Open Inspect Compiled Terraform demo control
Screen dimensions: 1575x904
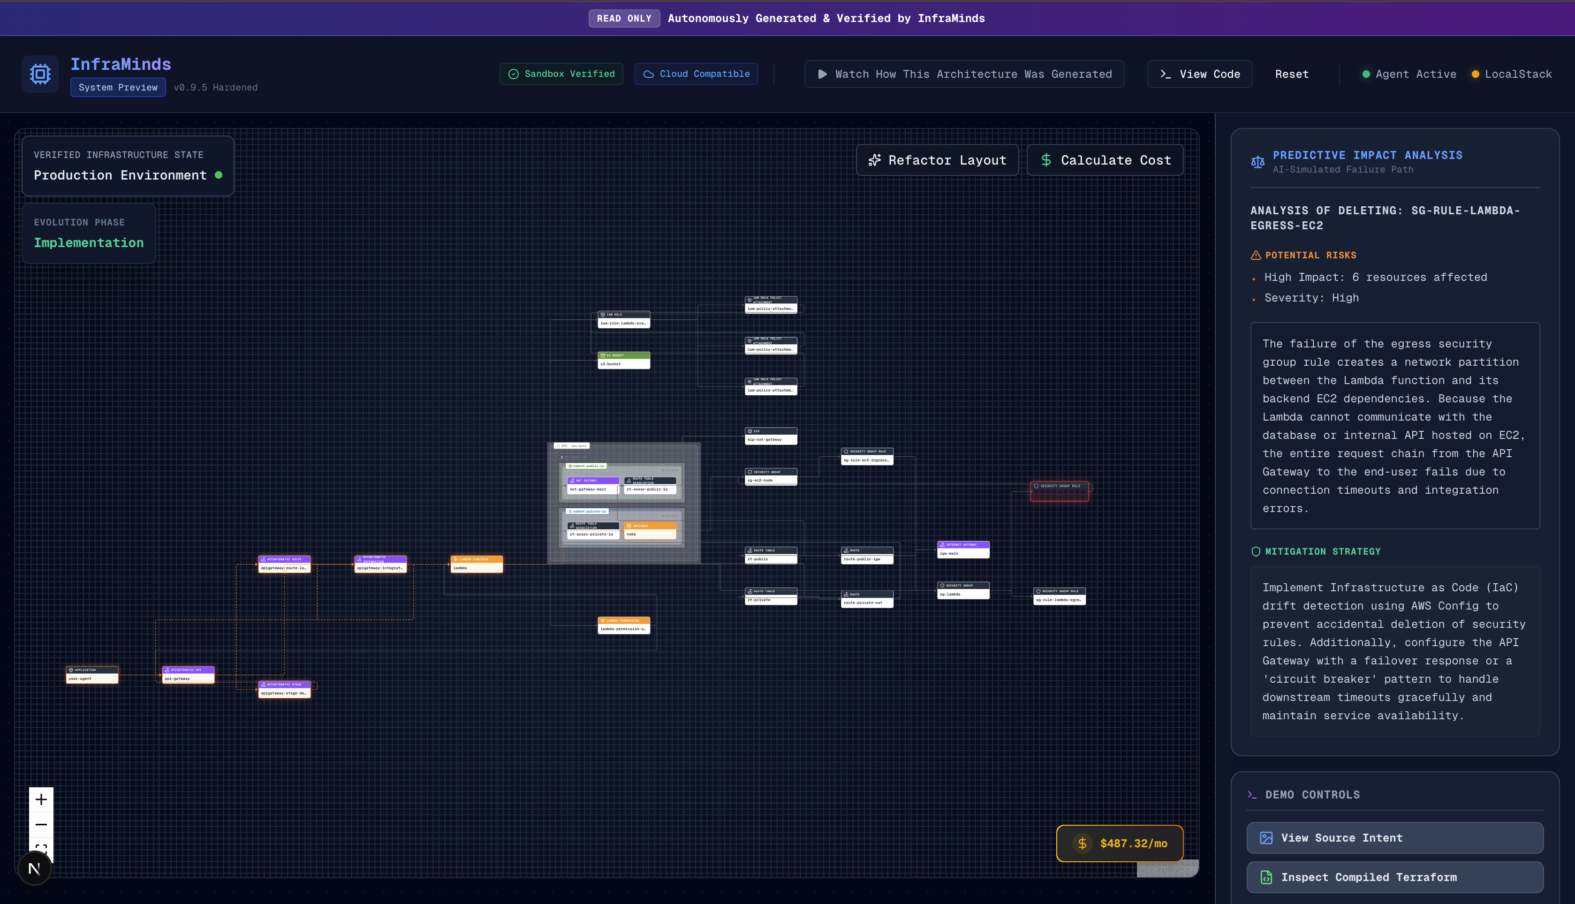click(1394, 877)
